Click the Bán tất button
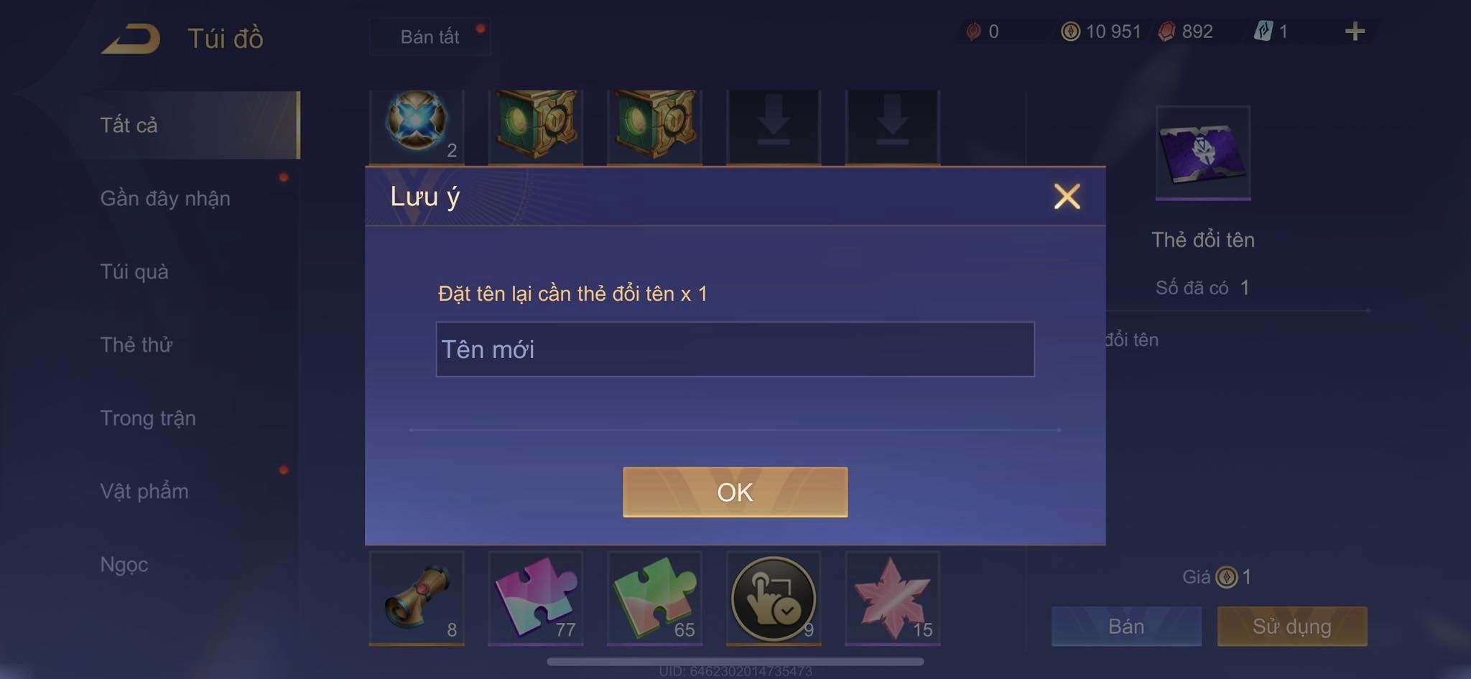Image resolution: width=1471 pixels, height=679 pixels. coord(430,37)
